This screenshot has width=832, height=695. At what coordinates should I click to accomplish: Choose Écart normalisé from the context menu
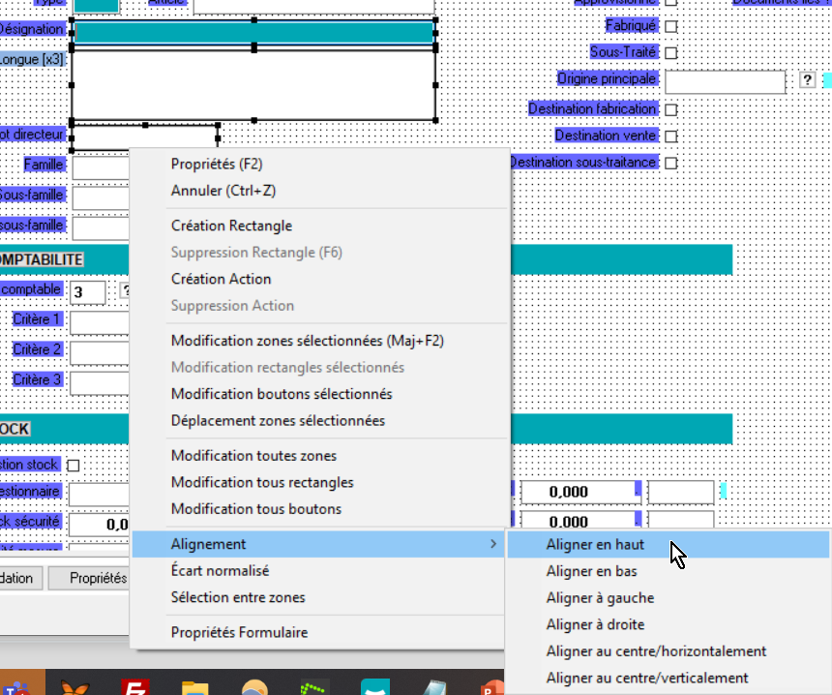(220, 571)
